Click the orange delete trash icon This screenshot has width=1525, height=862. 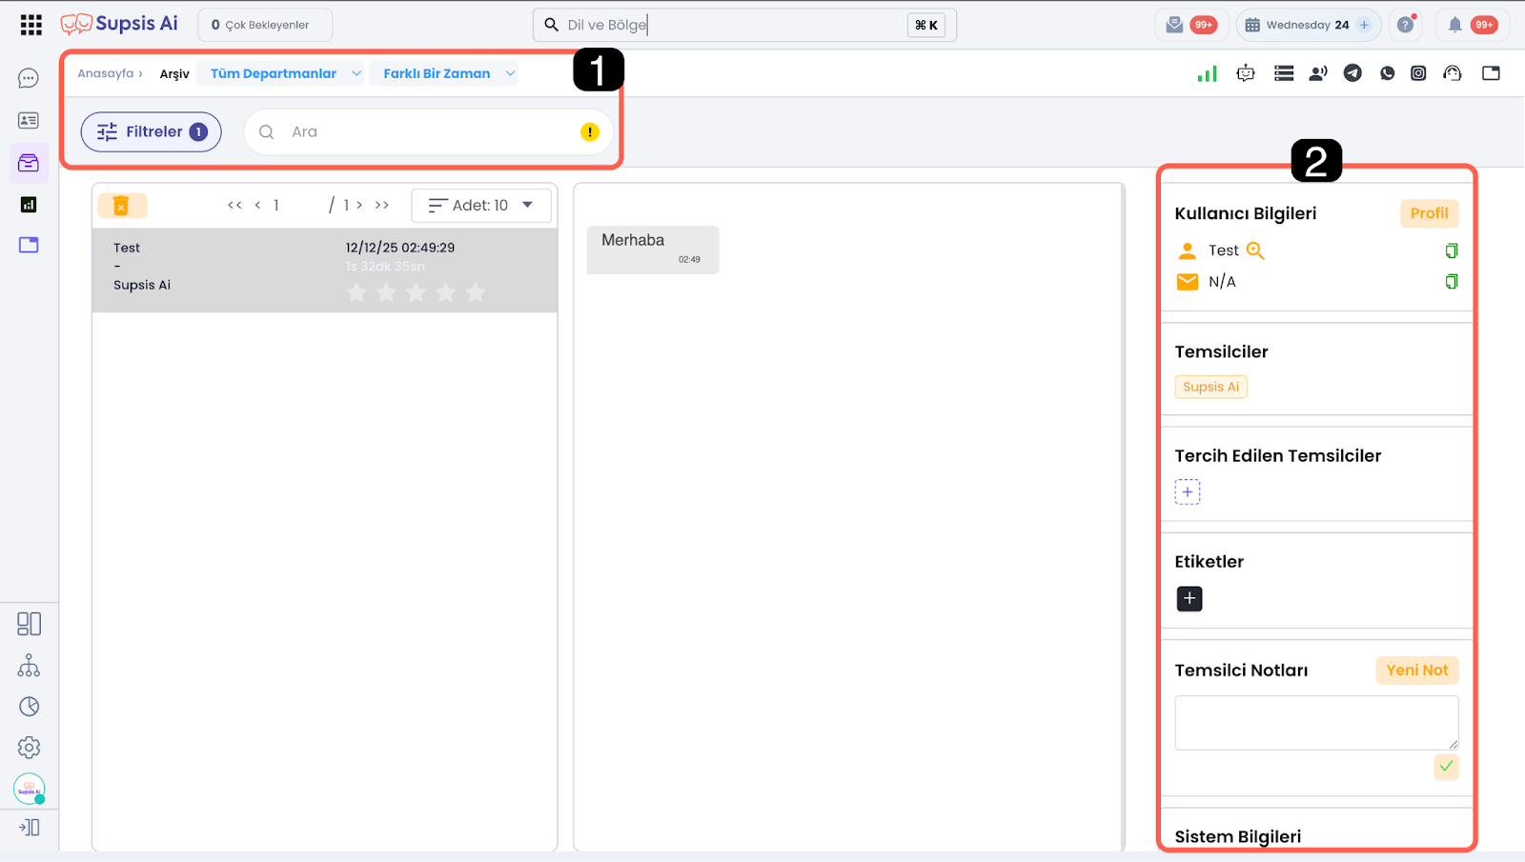(121, 206)
